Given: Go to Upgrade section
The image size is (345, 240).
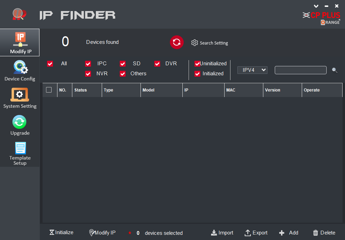Looking at the screenshot, I should [x=20, y=125].
